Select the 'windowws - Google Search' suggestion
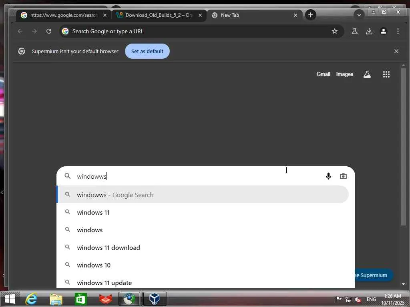Image resolution: width=410 pixels, height=307 pixels. [203, 195]
